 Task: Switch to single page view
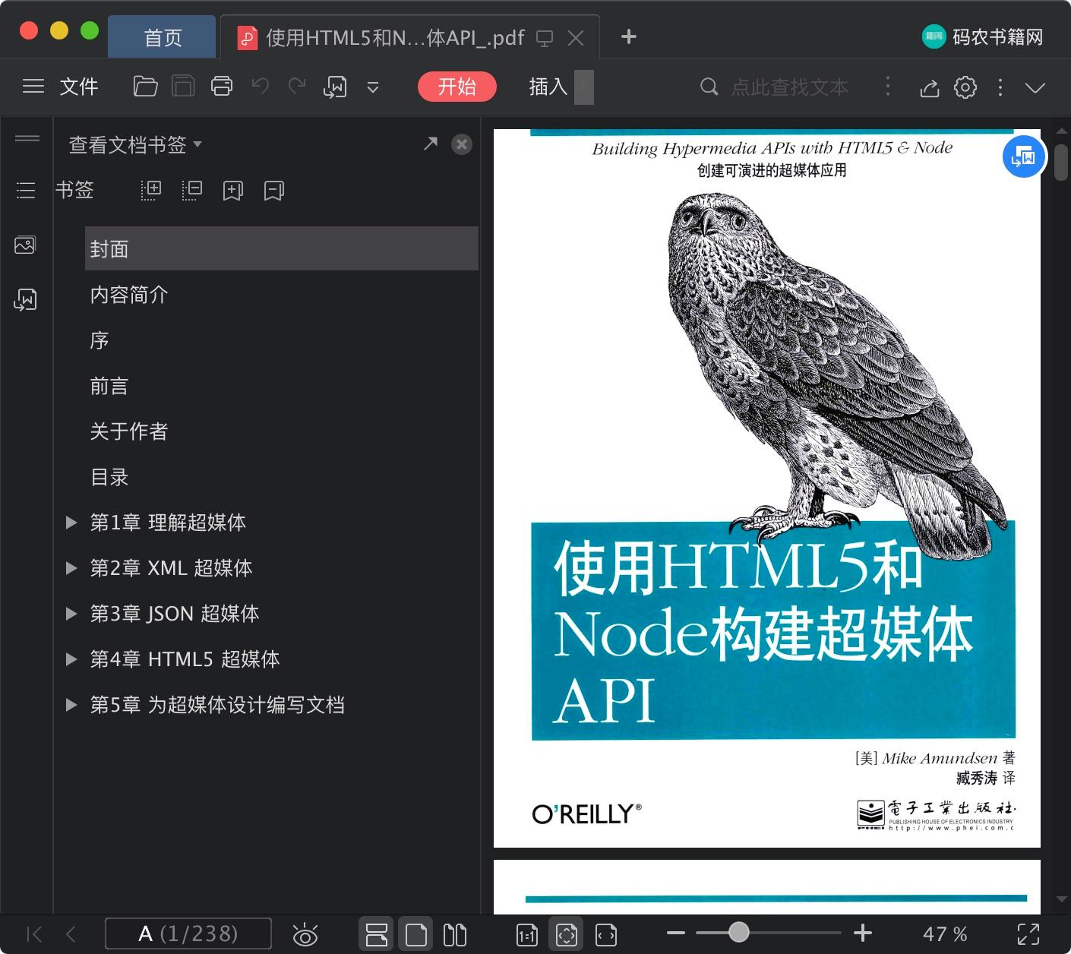coord(416,934)
